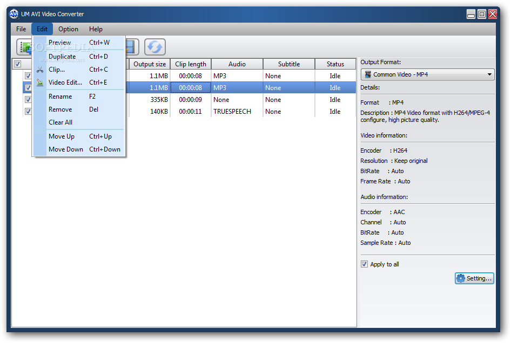This screenshot has height=343, width=511.
Task: Close the UM AVI Video Converter window
Action: coord(493,14)
